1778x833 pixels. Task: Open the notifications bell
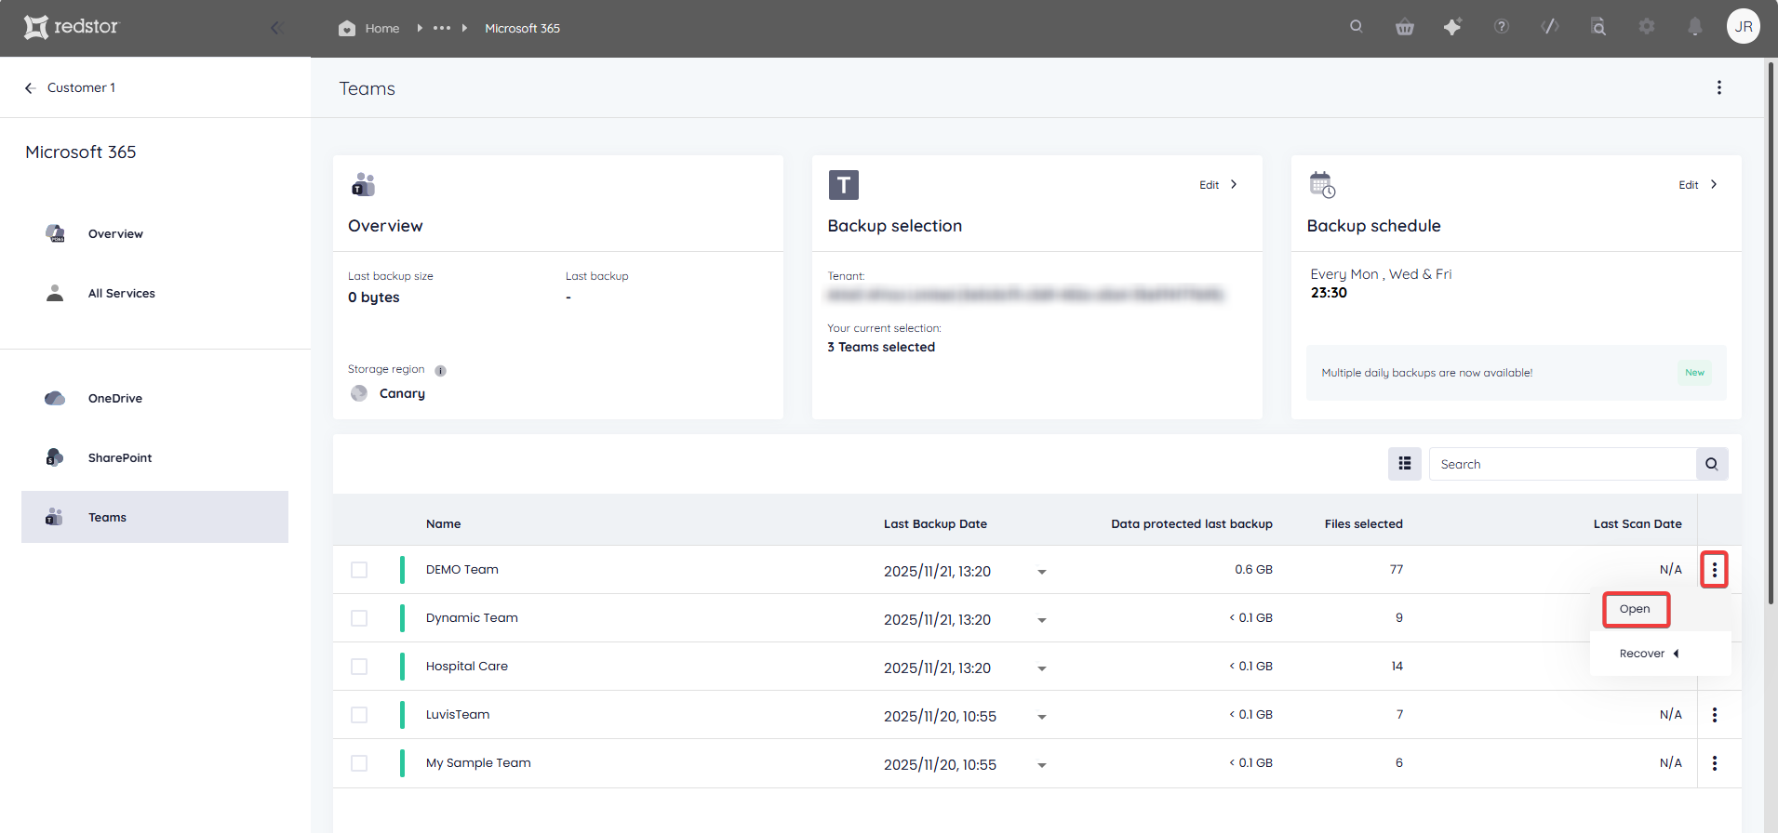click(x=1695, y=27)
